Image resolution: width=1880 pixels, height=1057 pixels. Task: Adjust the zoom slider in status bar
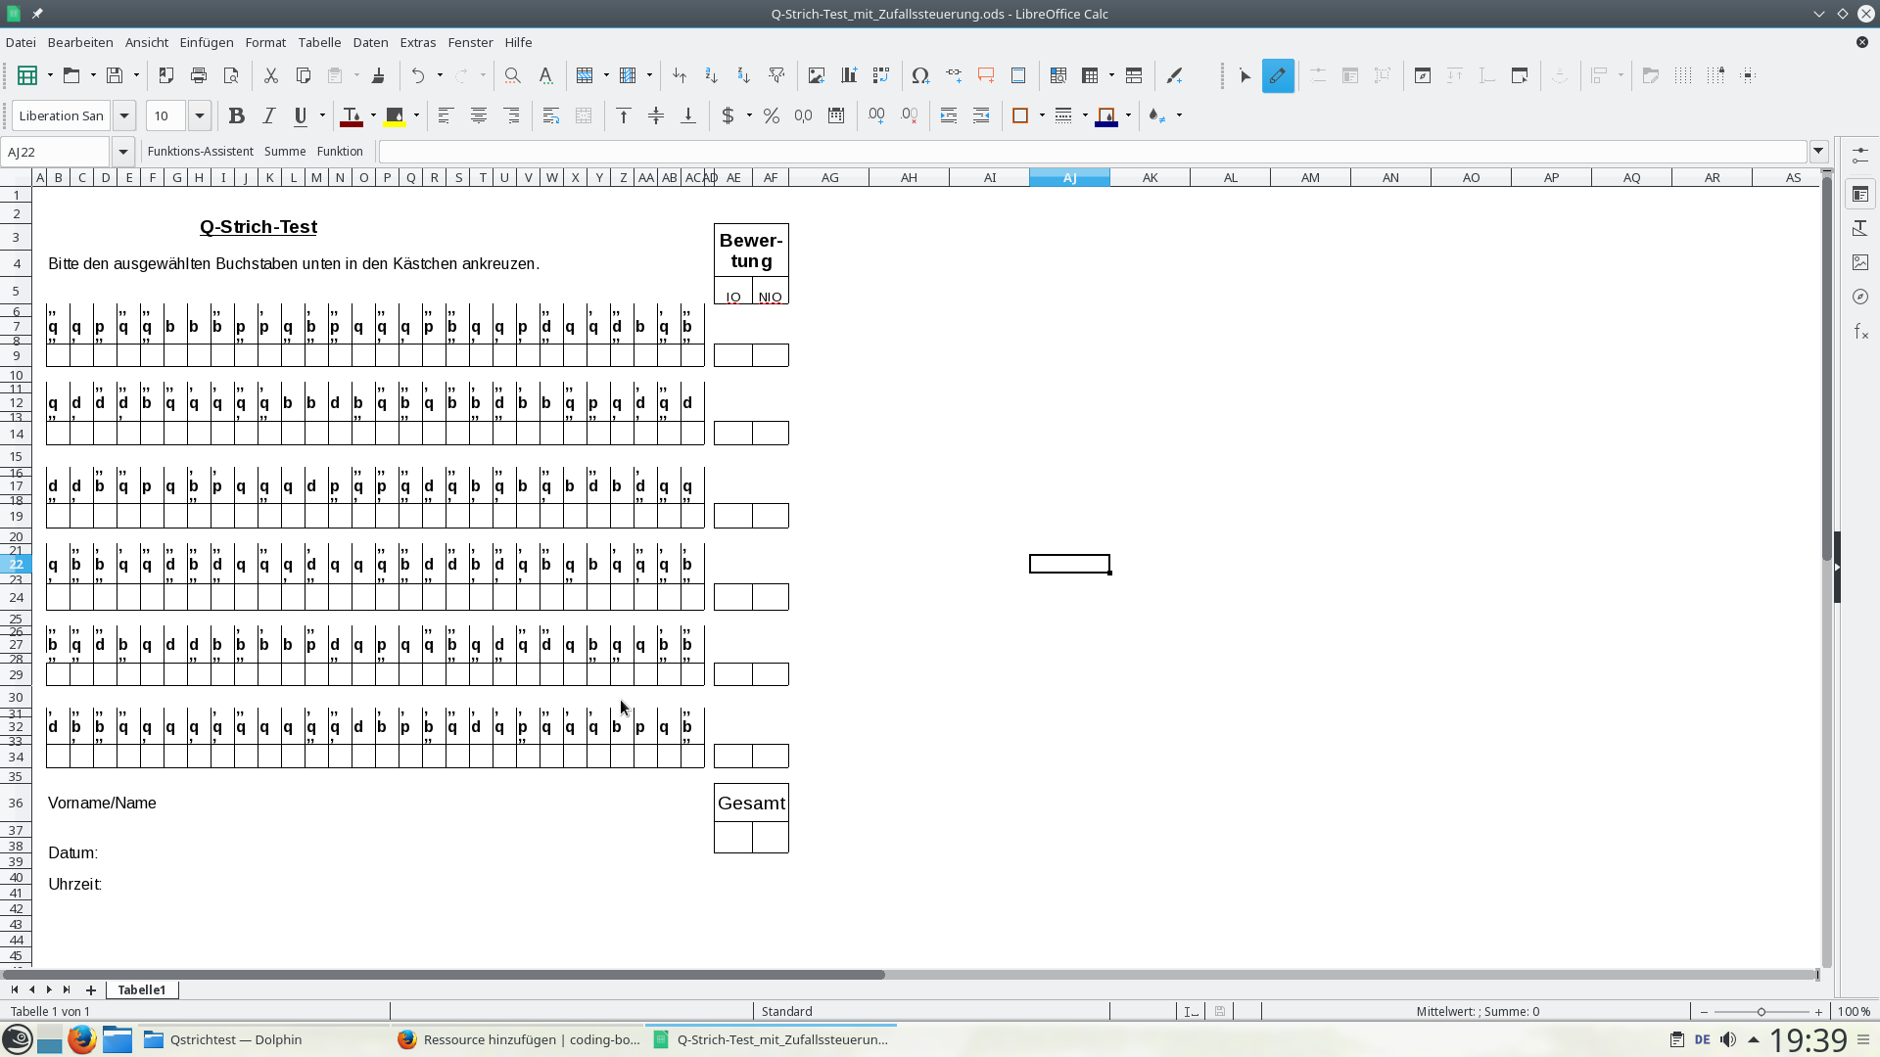click(x=1761, y=1011)
